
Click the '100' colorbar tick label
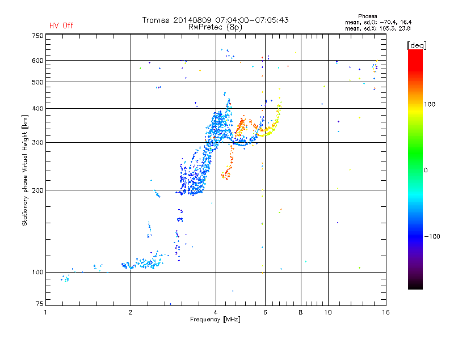(430, 104)
